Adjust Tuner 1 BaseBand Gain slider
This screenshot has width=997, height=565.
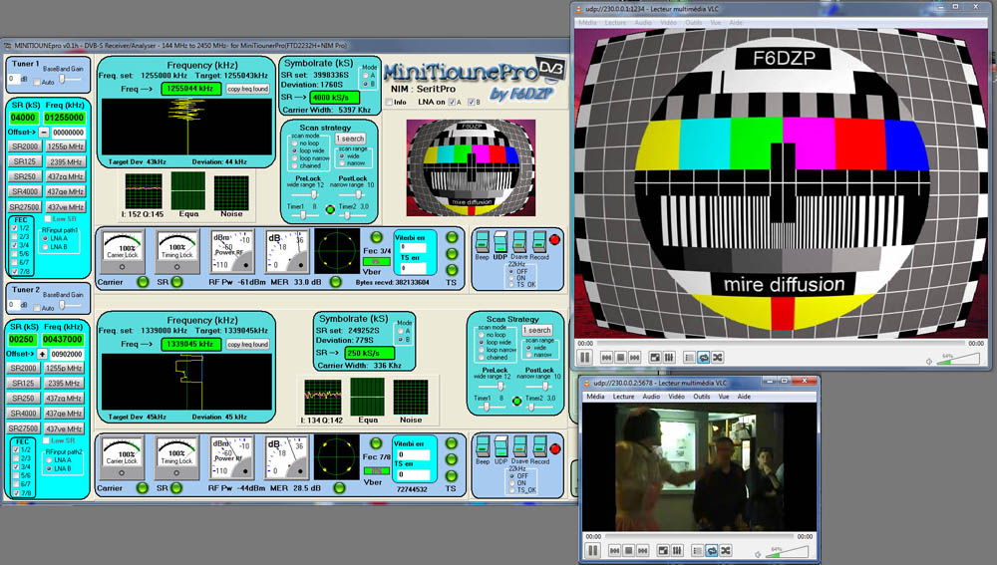pyautogui.click(x=70, y=79)
